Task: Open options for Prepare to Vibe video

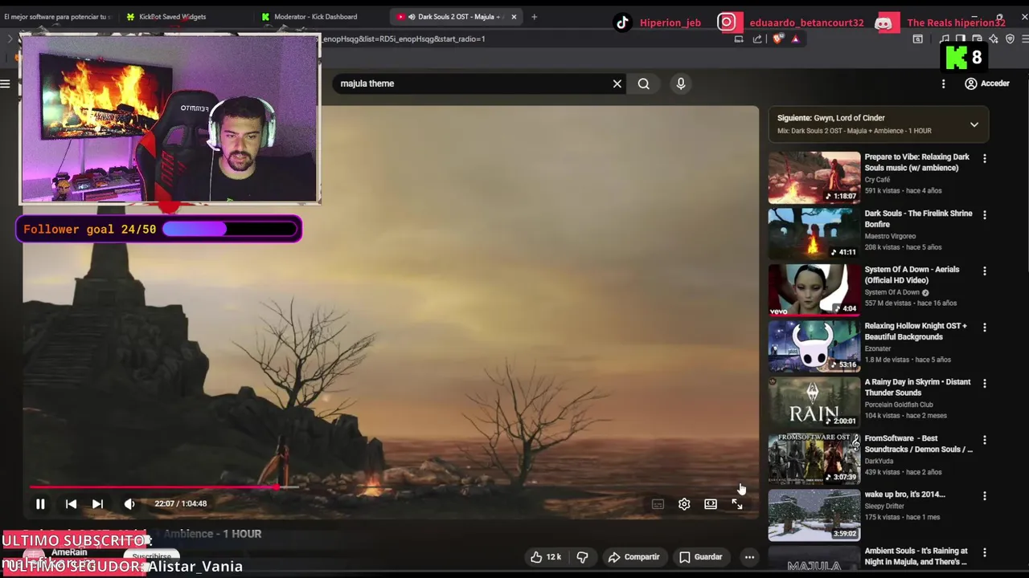Action: pyautogui.click(x=984, y=159)
